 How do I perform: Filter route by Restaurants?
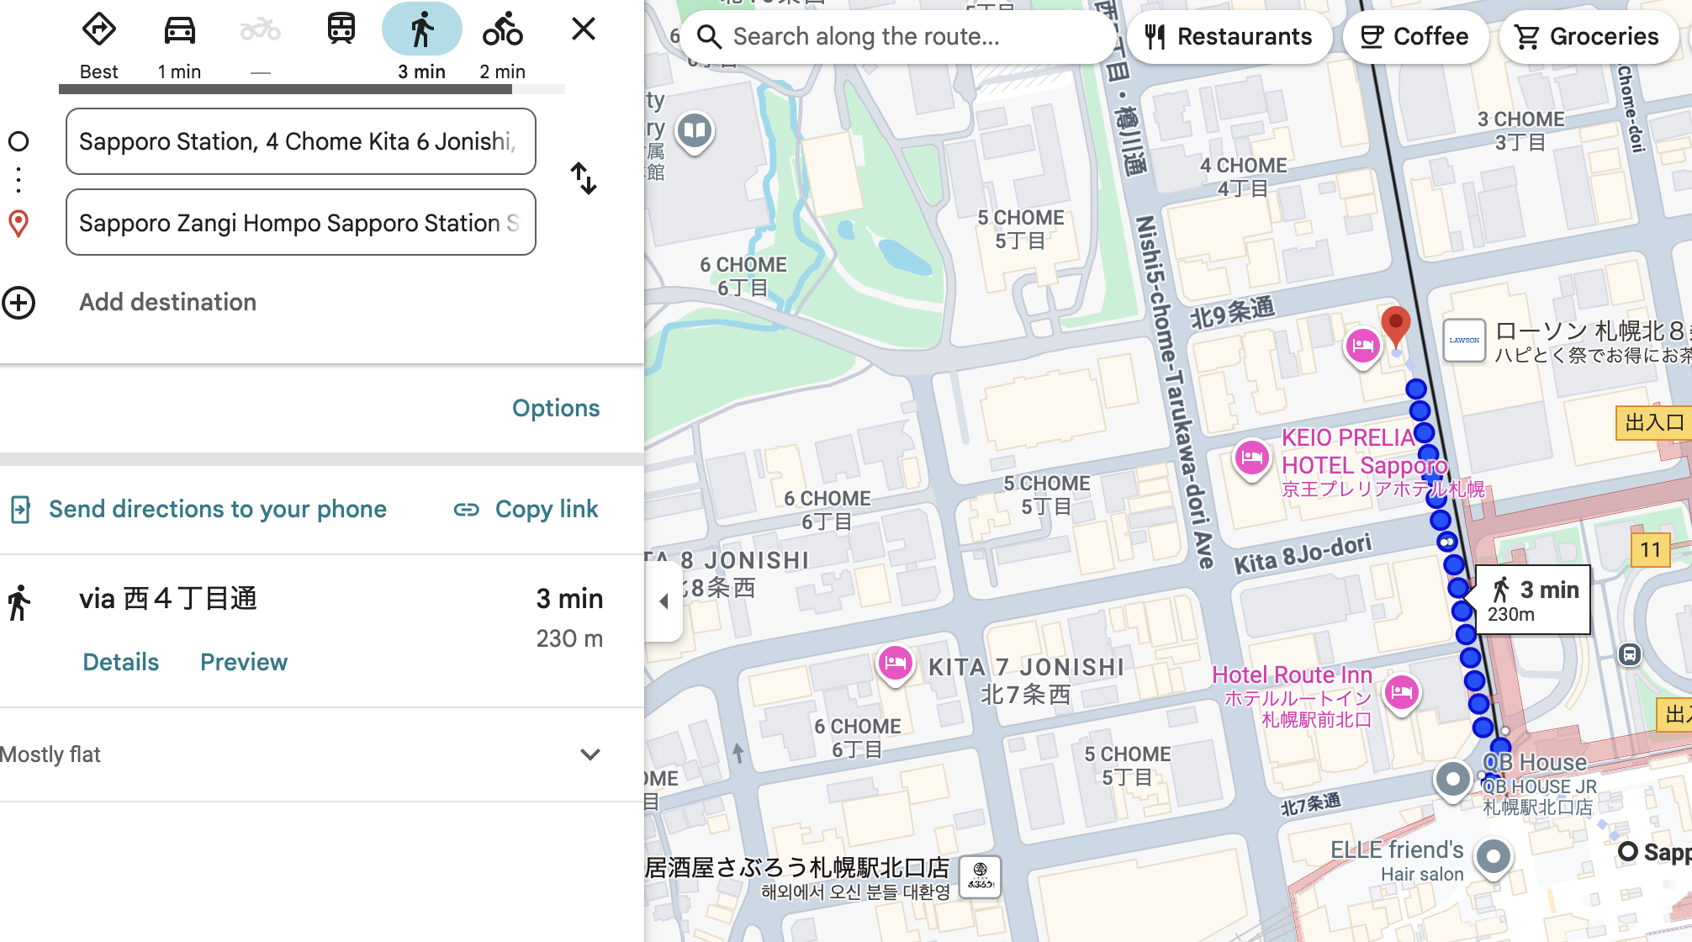(1229, 36)
